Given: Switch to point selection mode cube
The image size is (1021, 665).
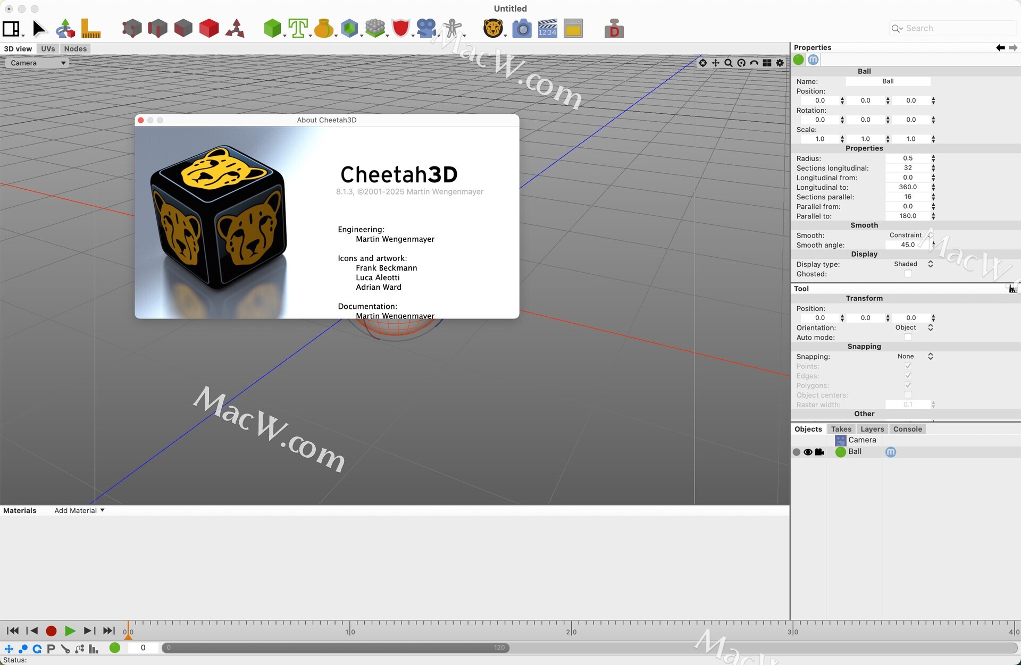Looking at the screenshot, I should pos(131,28).
